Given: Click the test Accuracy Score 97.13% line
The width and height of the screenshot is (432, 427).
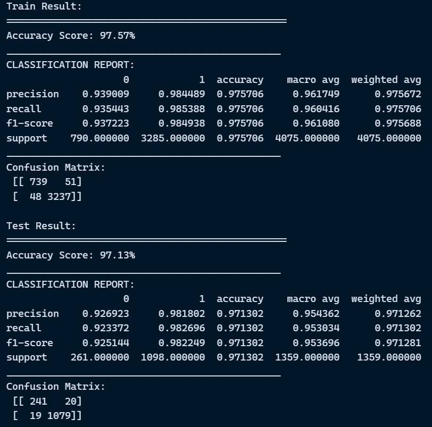Looking at the screenshot, I should [71, 255].
